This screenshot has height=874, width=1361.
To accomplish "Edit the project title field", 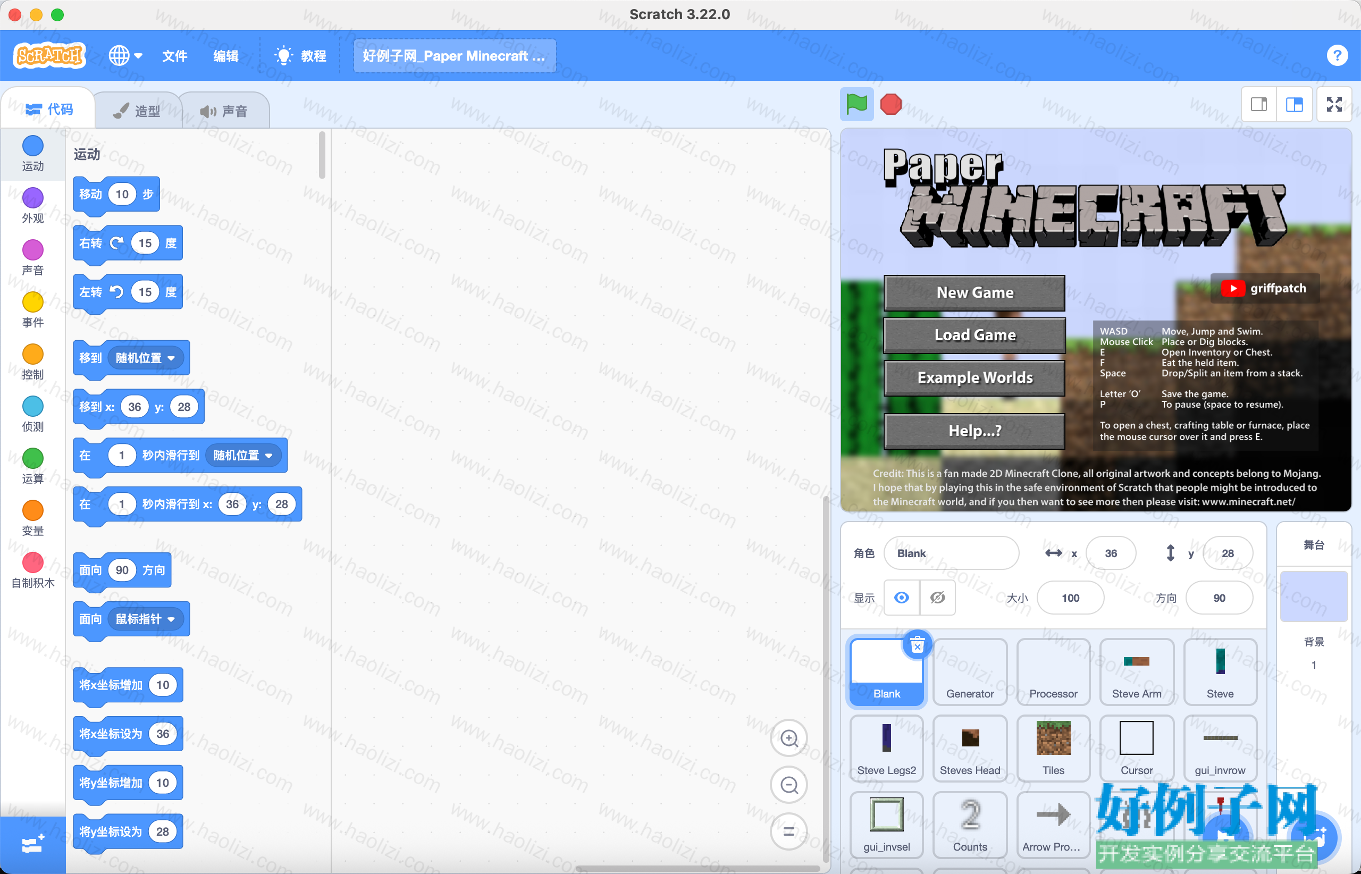I will pyautogui.click(x=455, y=56).
